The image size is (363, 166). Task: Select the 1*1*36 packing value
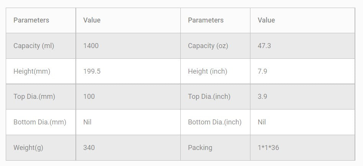pyautogui.click(x=268, y=148)
